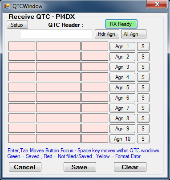The height and width of the screenshot is (180, 170).
Task: Cancel the QTC receive dialog
Action: (x=25, y=167)
